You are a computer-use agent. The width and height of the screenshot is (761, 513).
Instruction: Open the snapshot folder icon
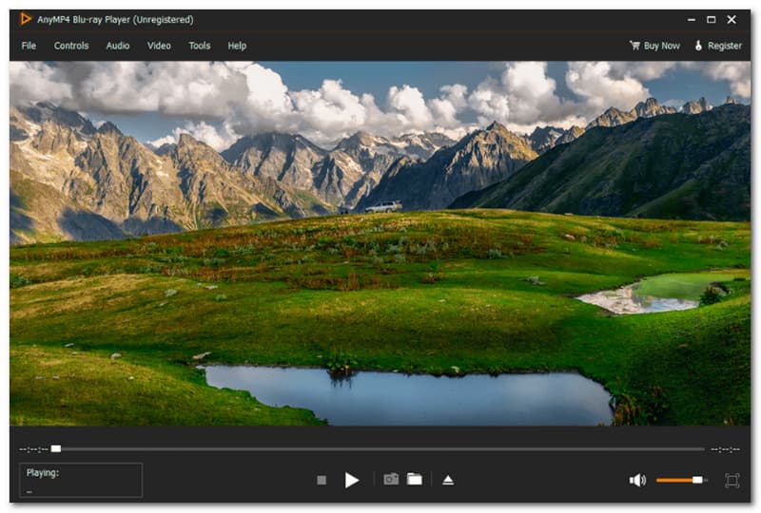pos(415,480)
